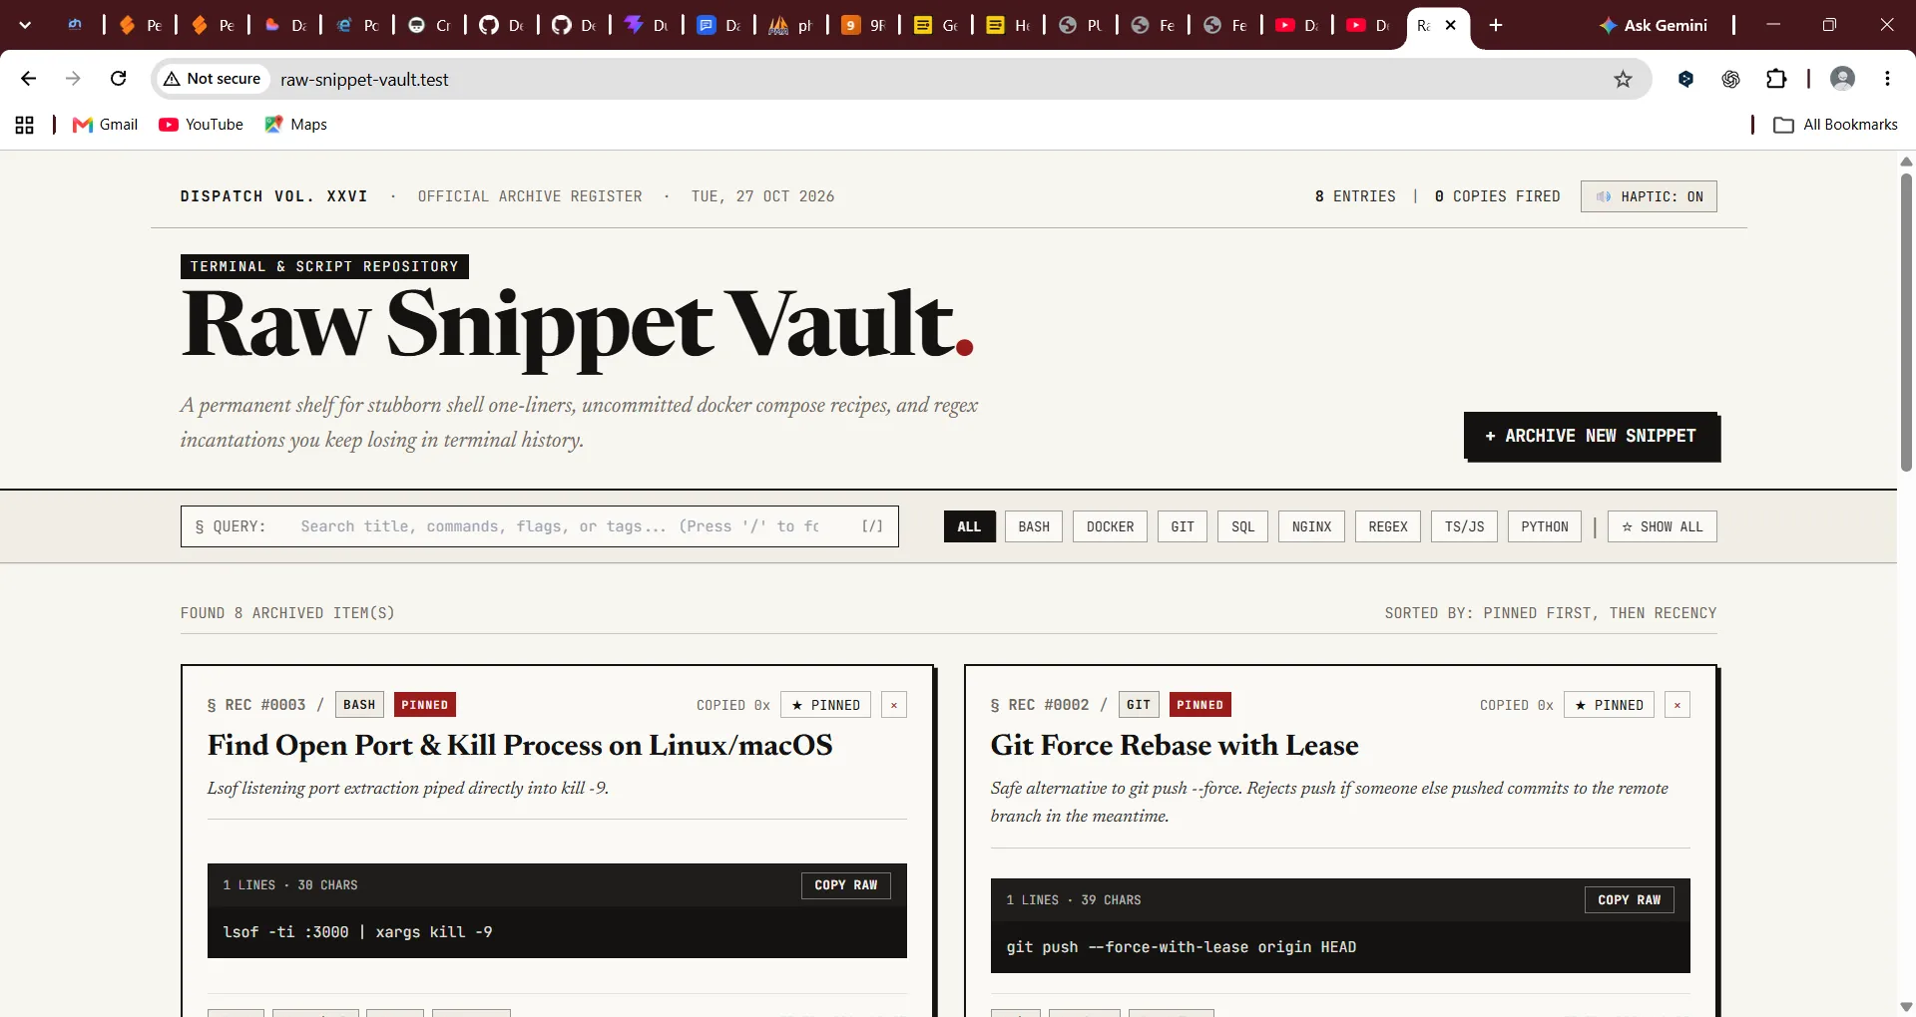Image resolution: width=1916 pixels, height=1017 pixels.
Task: Delete REC #0002 with its x icon
Action: tap(1677, 705)
